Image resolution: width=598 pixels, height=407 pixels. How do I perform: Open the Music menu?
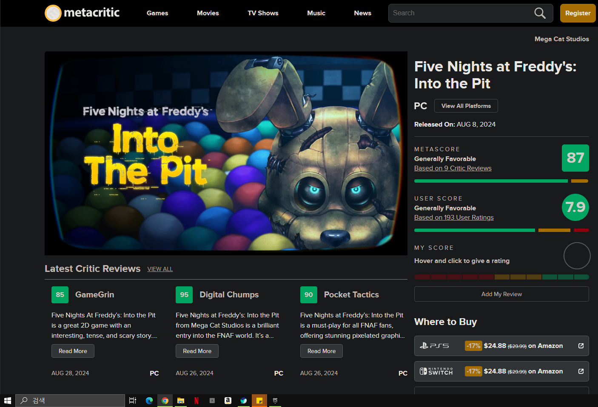[x=316, y=13]
